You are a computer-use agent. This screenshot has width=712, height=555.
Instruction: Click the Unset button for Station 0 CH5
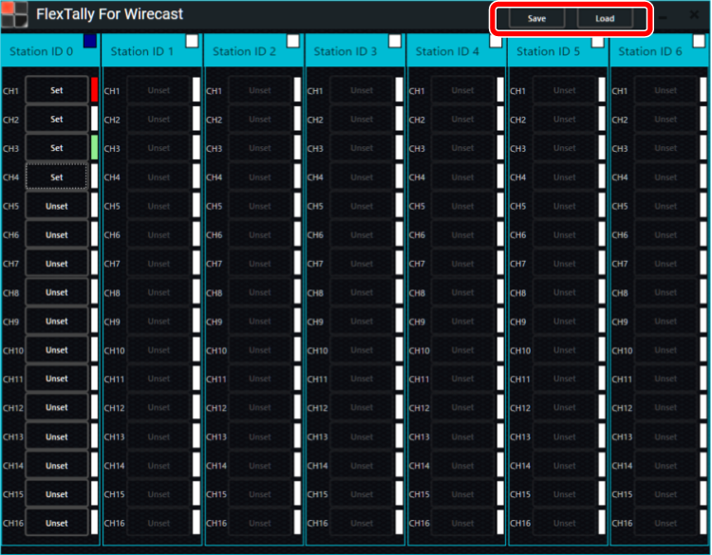point(57,206)
